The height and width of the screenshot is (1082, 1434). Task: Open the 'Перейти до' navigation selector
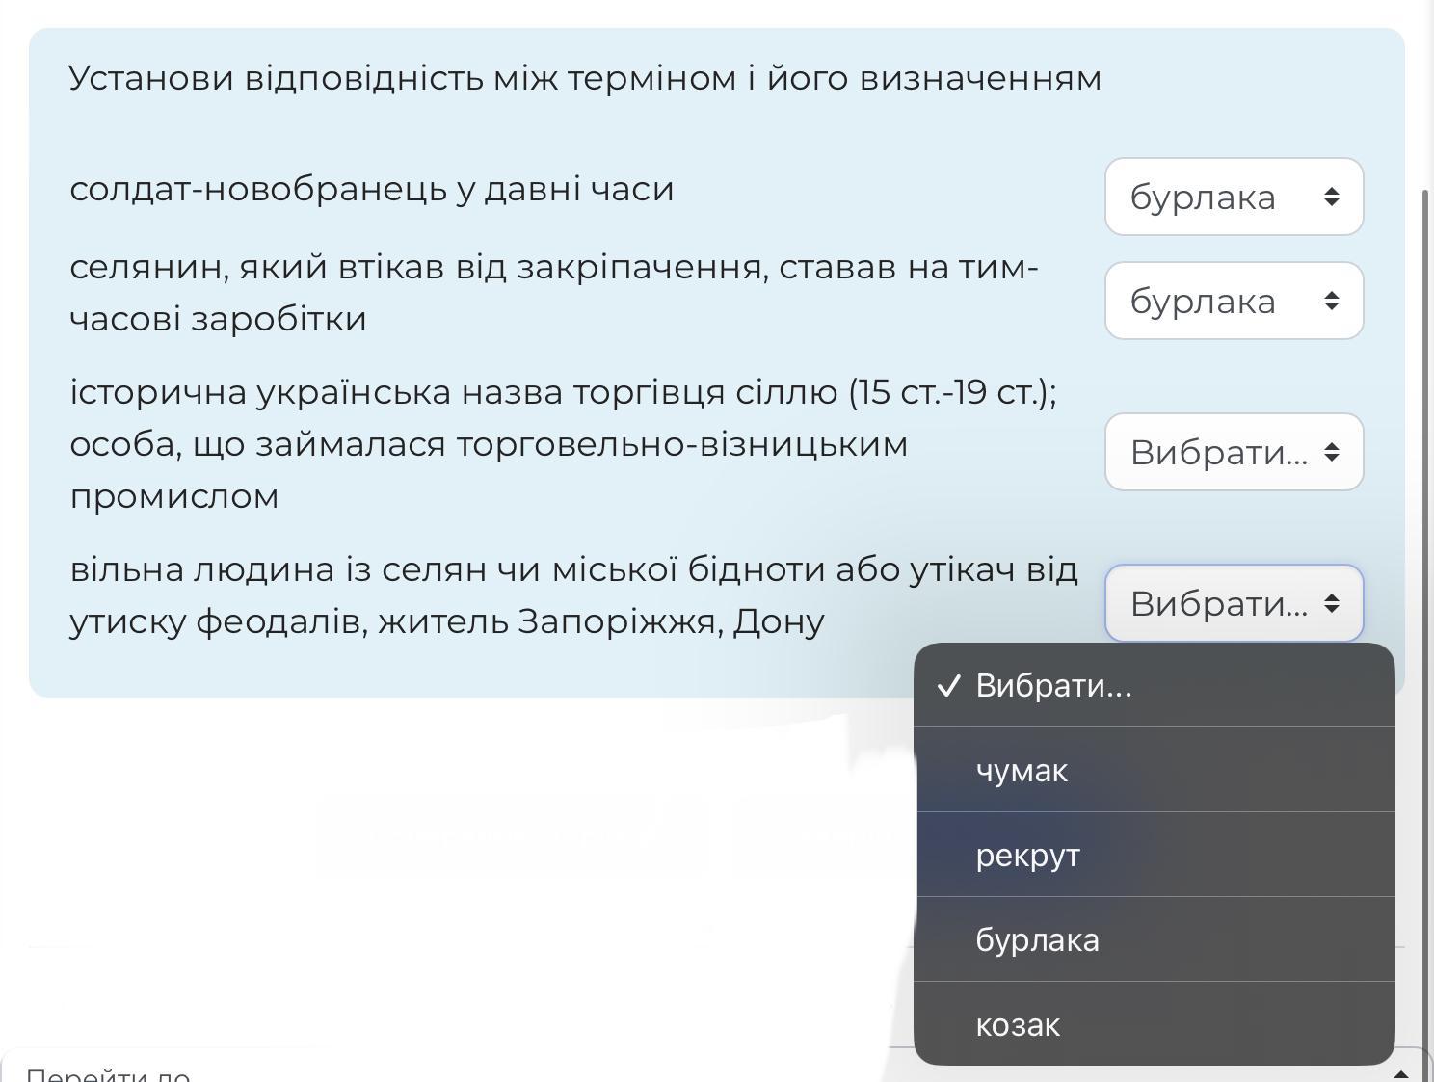pos(385,1071)
